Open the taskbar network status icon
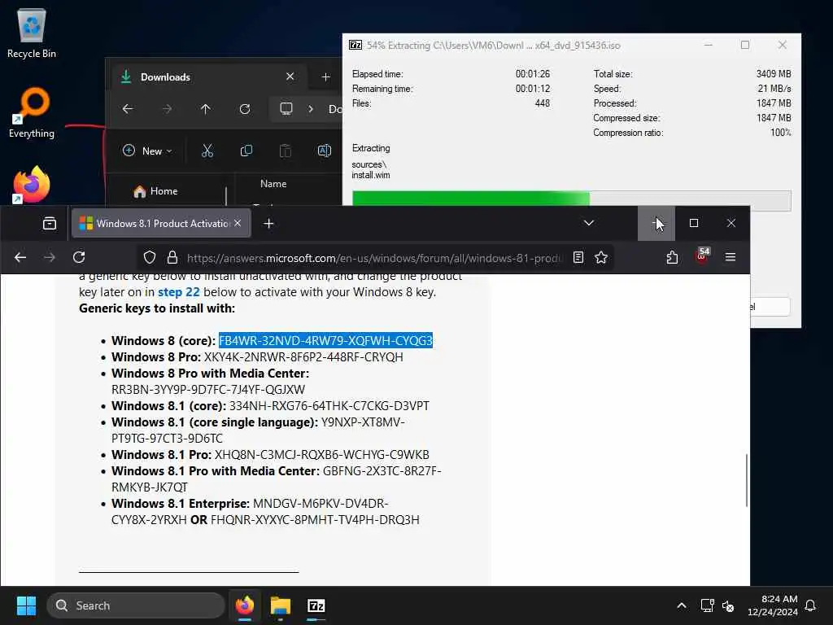Image resolution: width=833 pixels, height=625 pixels. pos(707,605)
